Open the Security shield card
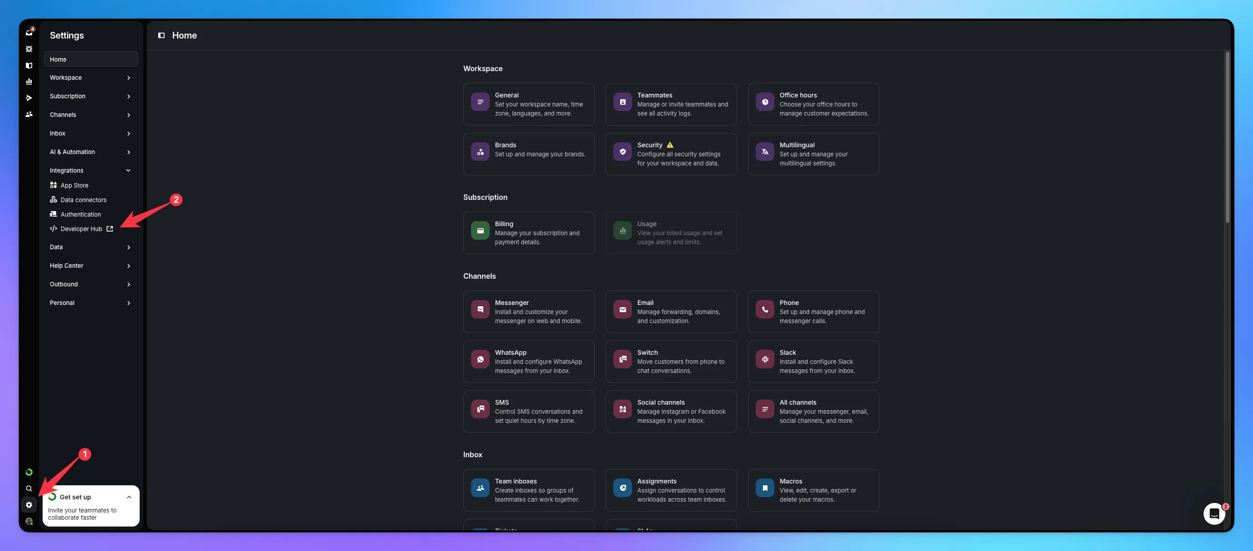1253x551 pixels. pos(671,154)
